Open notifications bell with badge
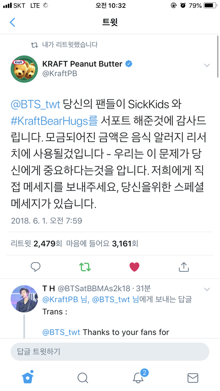 coord(139,377)
